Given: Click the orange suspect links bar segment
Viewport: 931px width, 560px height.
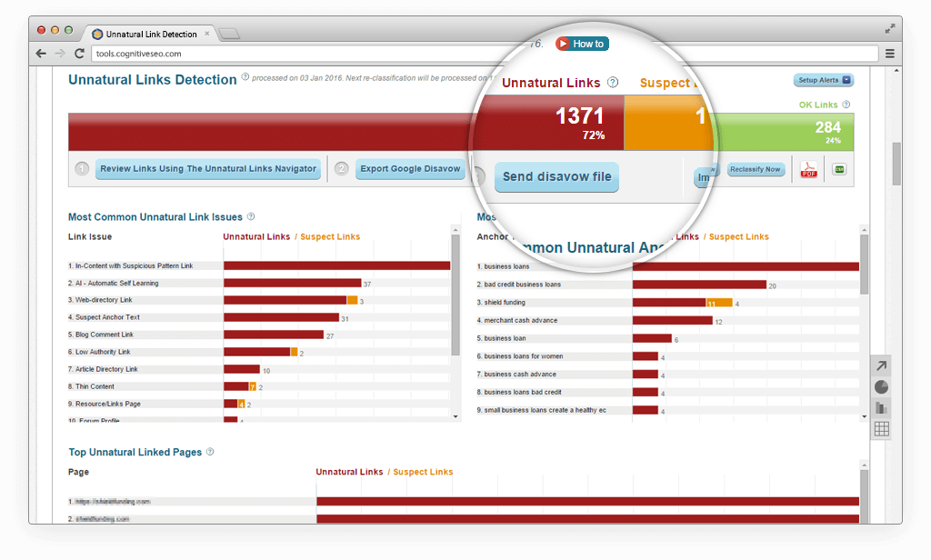Looking at the screenshot, I should click(668, 123).
